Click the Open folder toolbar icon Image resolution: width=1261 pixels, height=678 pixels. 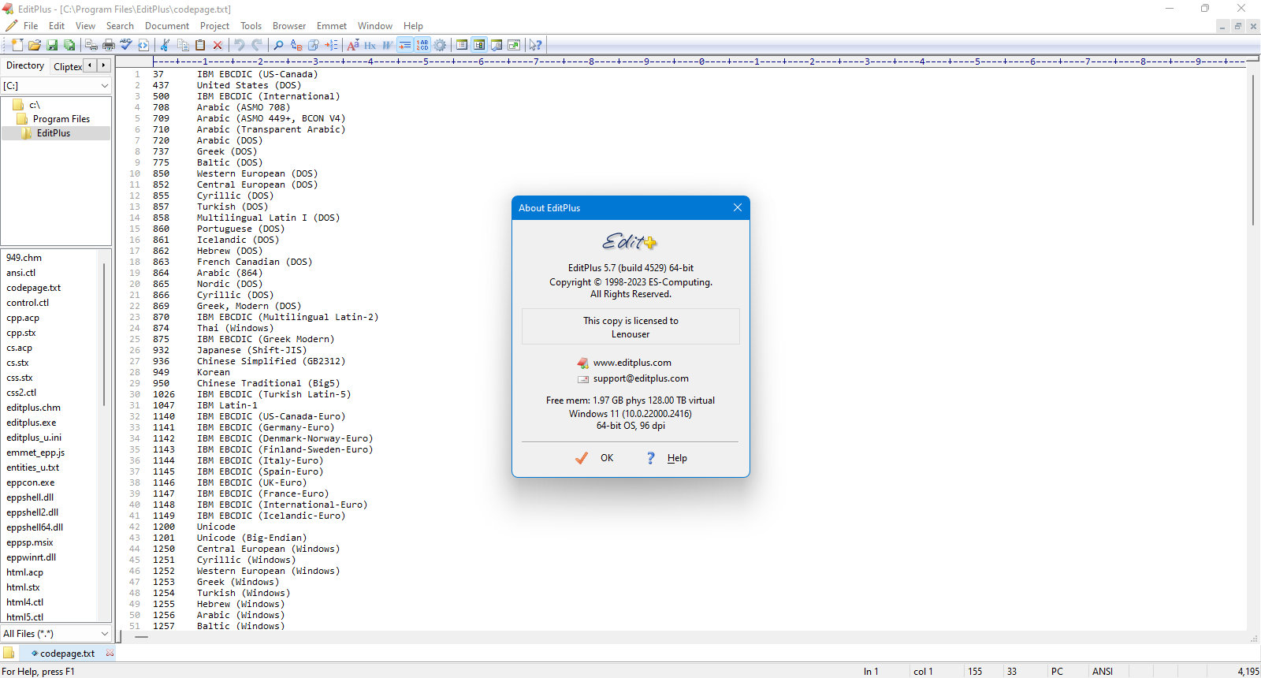pos(35,45)
